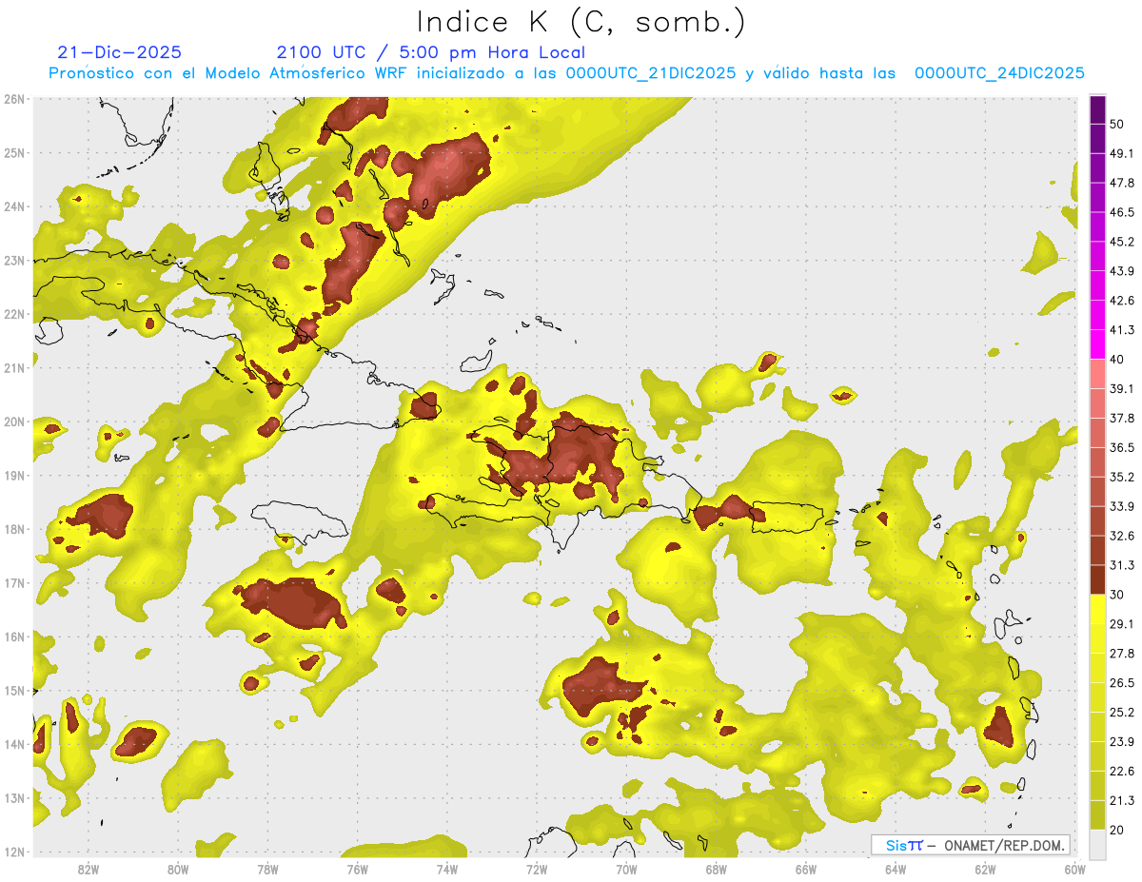Click the colorbar value "43.9"
Viewport: 1142px width, 882px height.
coord(1122,271)
